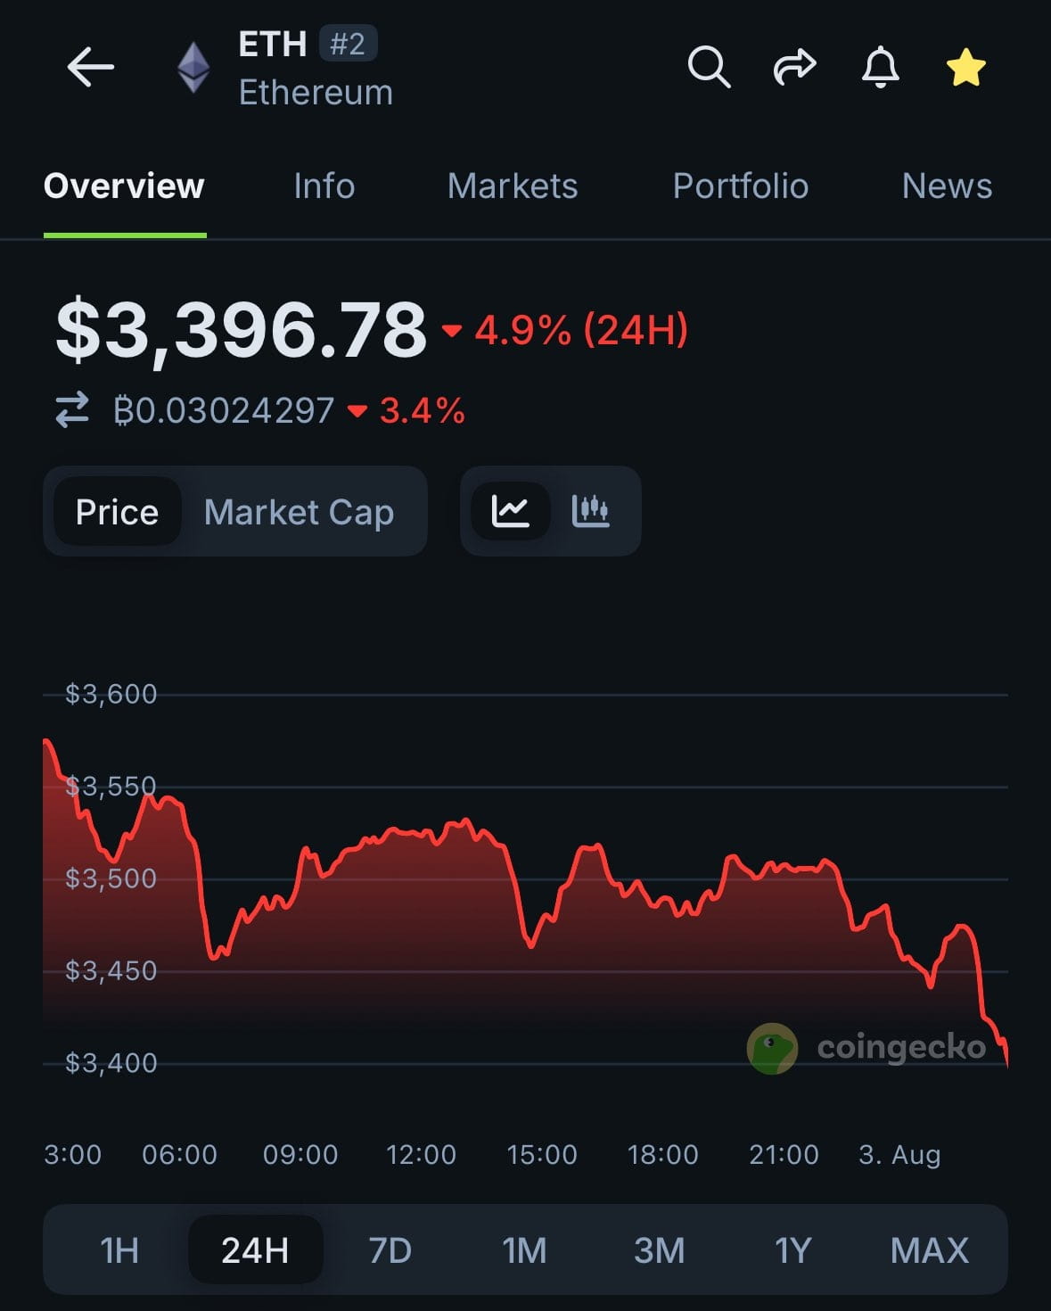The height and width of the screenshot is (1311, 1051).
Task: Tap the share arrow icon
Action: pyautogui.click(x=794, y=67)
